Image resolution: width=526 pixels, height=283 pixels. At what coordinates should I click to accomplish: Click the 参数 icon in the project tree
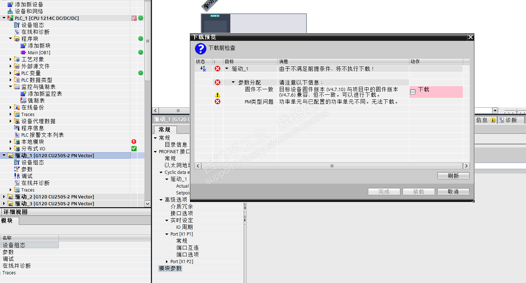coord(17,169)
